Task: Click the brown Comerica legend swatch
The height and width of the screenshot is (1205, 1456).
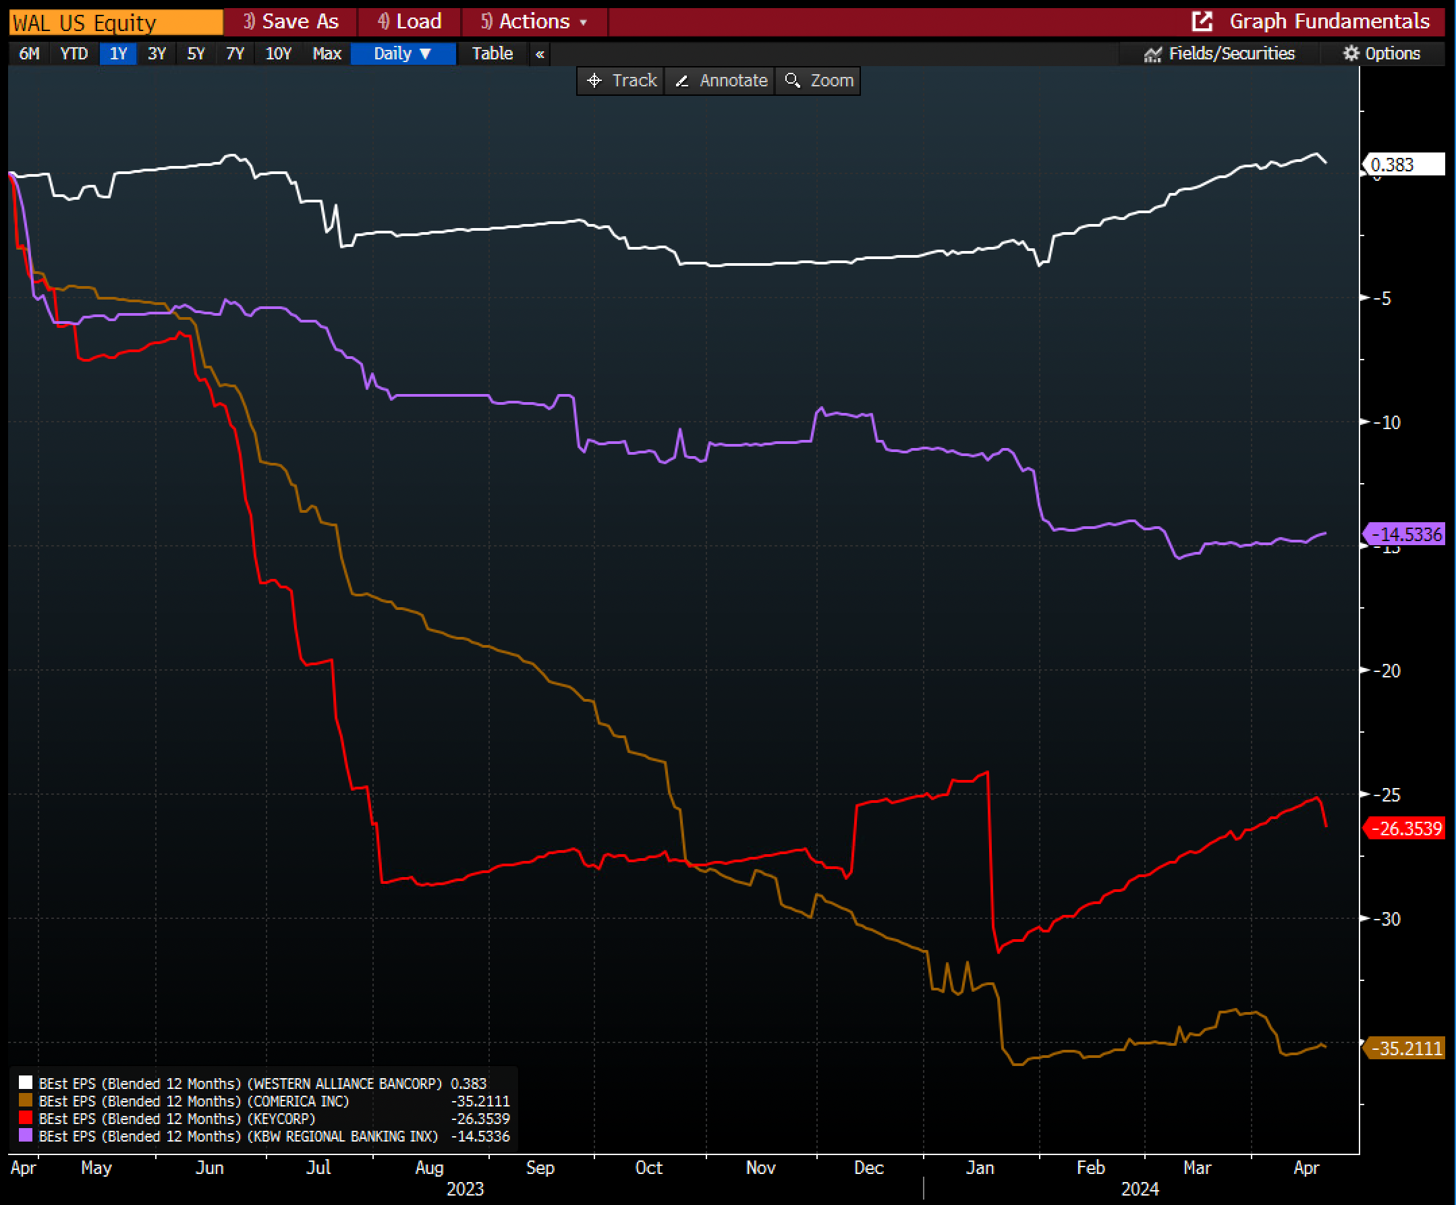Action: pos(26,1101)
